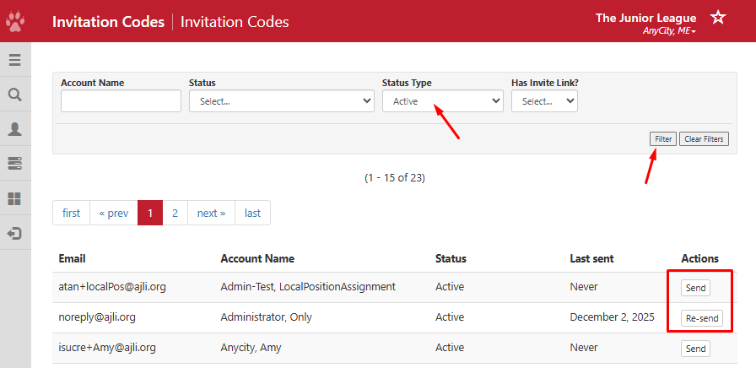Click the Status column header in table
This screenshot has width=756, height=368.
[451, 258]
